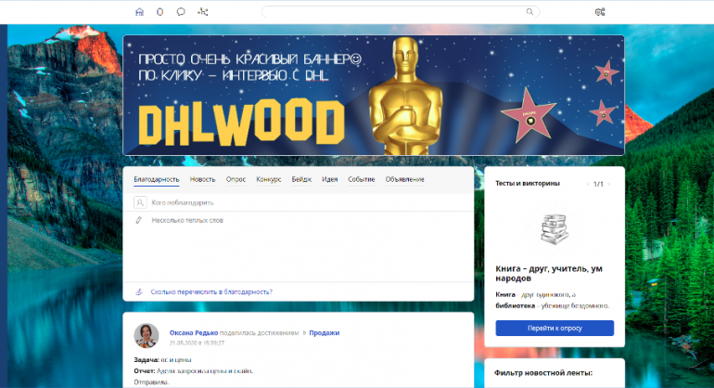Screen dimensions: 714x388
Task: Open settings gears icon at top right
Action: point(600,12)
